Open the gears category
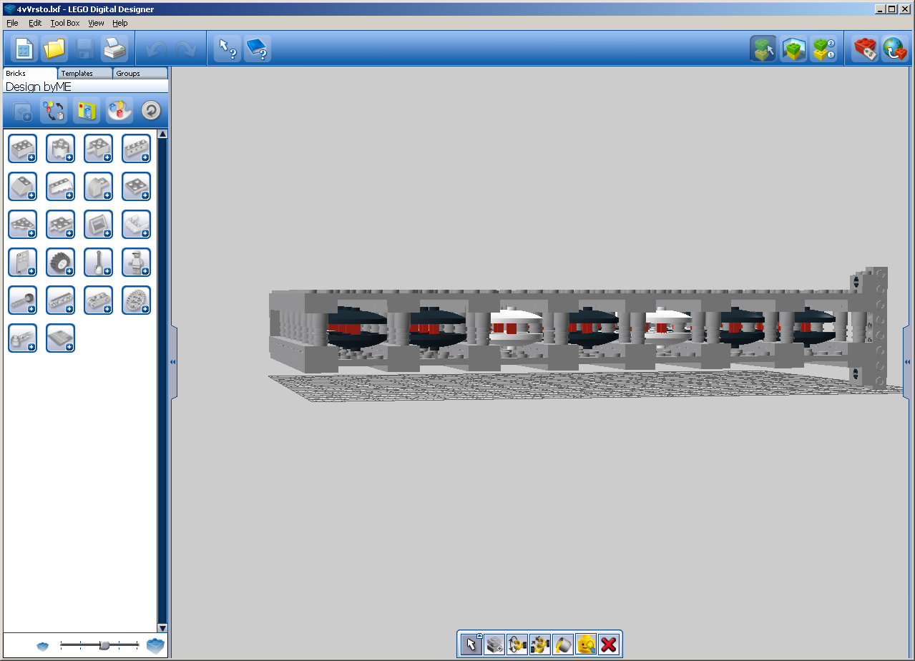This screenshot has height=661, width=915. [137, 300]
